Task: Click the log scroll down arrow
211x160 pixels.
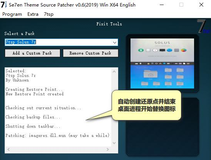Action: pyautogui.click(x=114, y=143)
